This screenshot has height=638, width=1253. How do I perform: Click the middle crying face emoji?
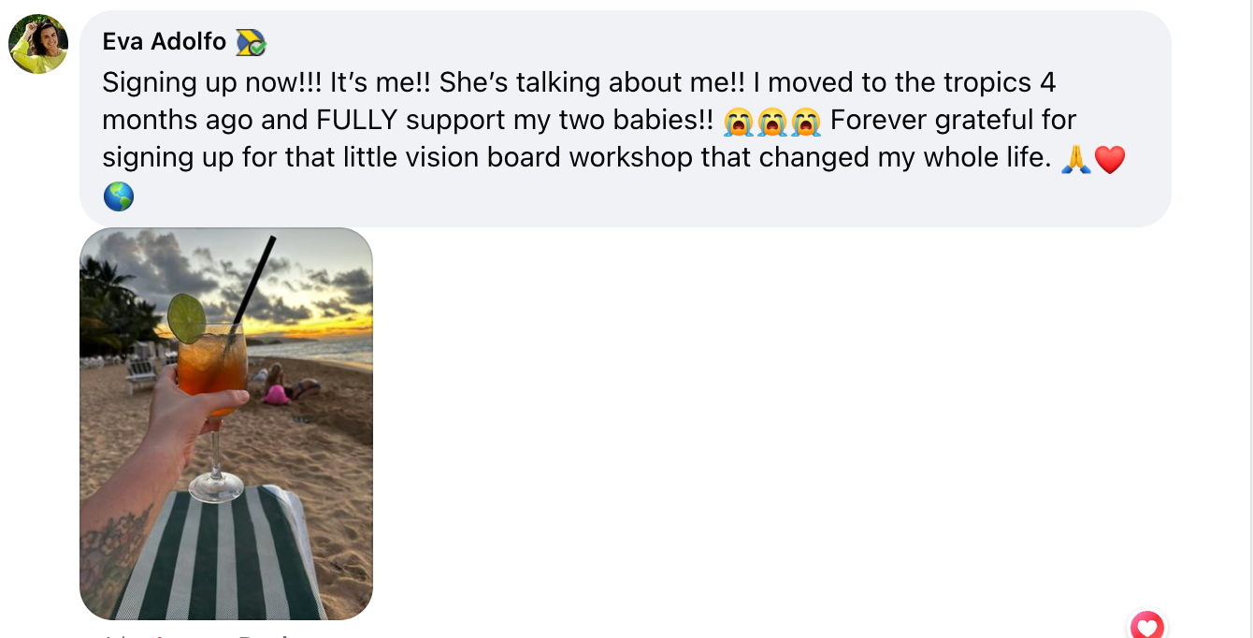point(772,121)
